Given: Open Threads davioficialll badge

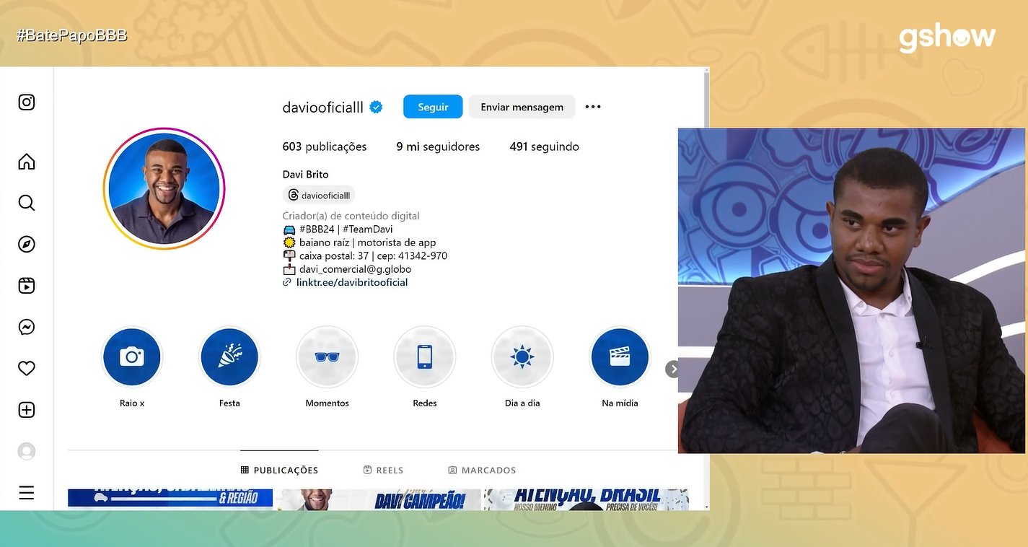Looking at the screenshot, I should (319, 195).
